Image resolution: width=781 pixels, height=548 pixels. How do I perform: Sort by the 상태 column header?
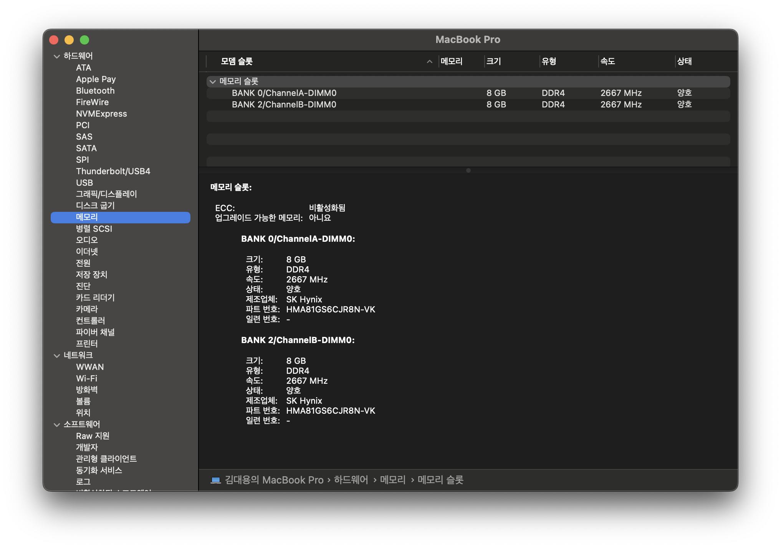[x=684, y=61]
